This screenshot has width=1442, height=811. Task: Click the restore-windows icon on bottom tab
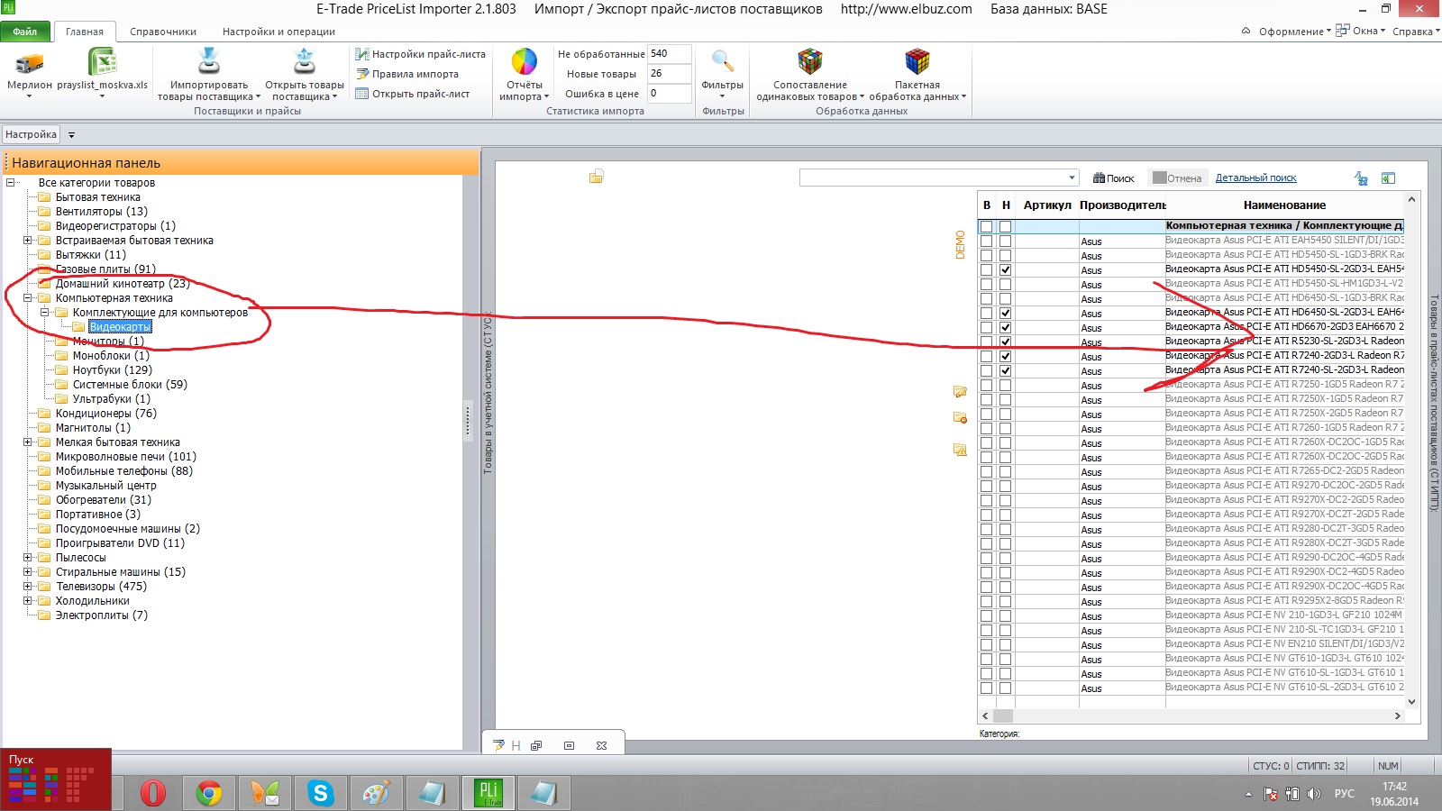tap(536, 745)
